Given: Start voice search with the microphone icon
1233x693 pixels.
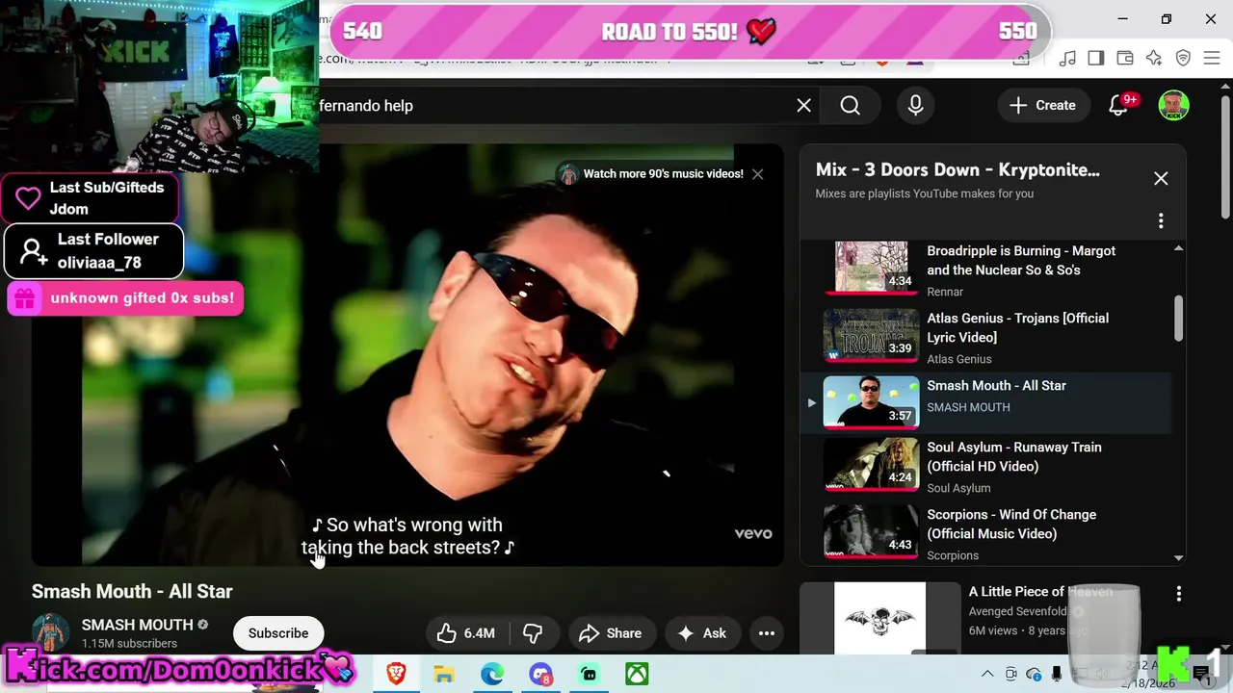Looking at the screenshot, I should coord(915,106).
